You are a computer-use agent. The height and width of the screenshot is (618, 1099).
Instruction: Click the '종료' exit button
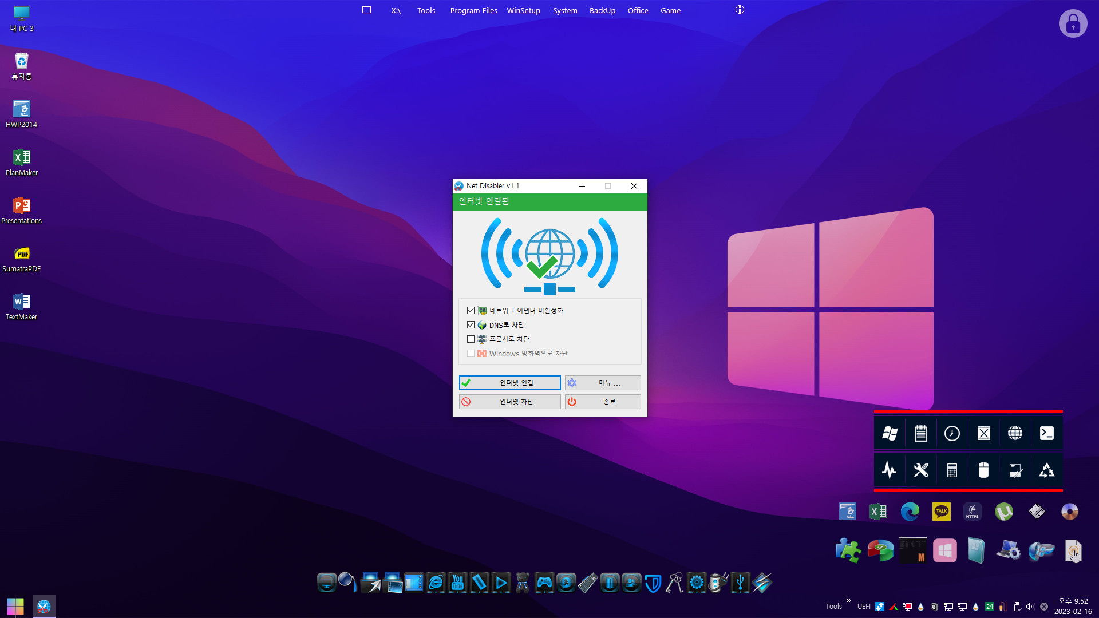[603, 402]
